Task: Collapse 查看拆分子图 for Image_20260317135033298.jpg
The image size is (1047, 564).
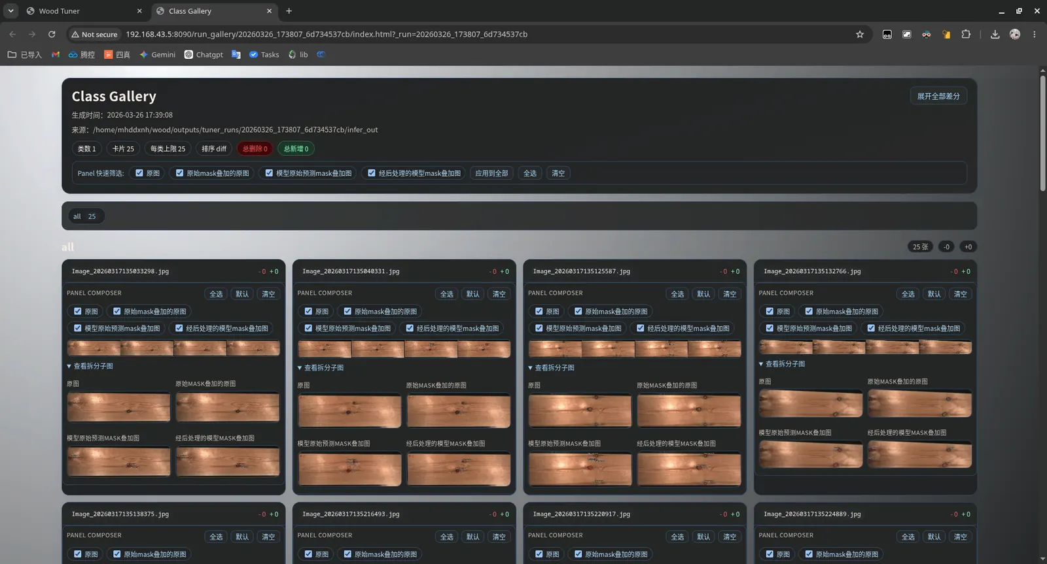Action: pyautogui.click(x=90, y=367)
